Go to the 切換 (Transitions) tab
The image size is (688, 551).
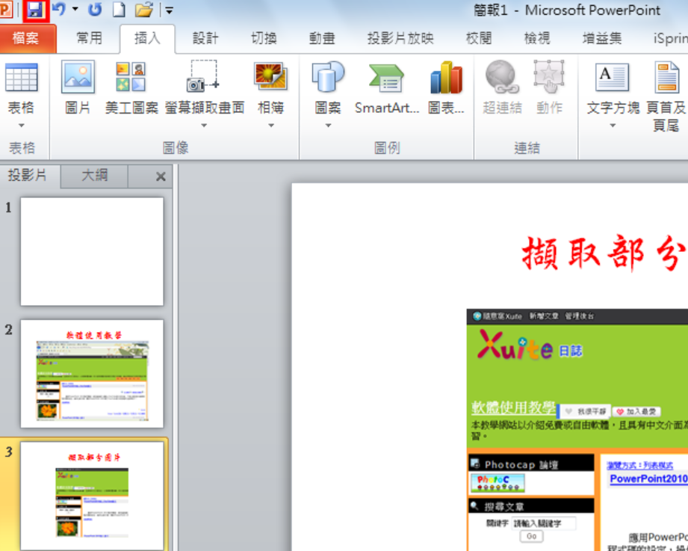pos(264,39)
